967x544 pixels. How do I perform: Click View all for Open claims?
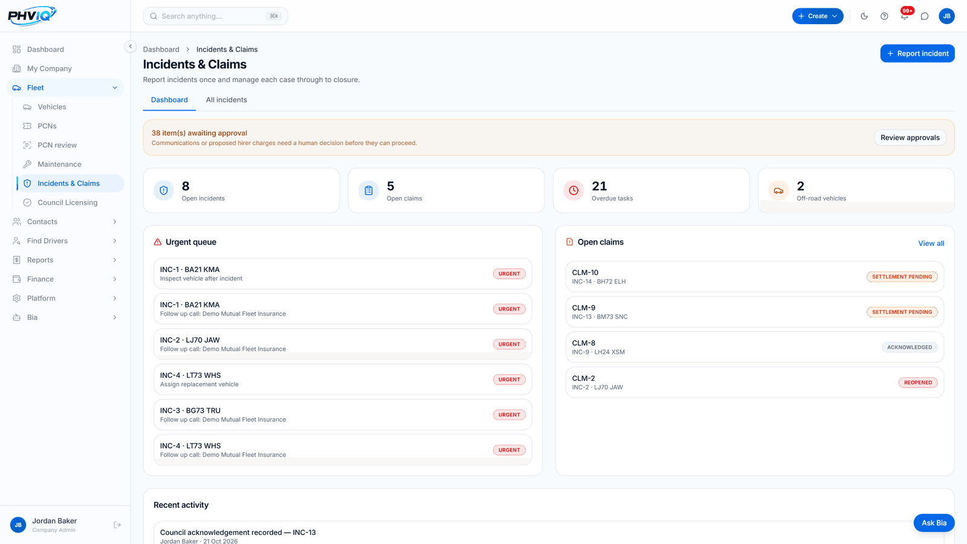[931, 244]
